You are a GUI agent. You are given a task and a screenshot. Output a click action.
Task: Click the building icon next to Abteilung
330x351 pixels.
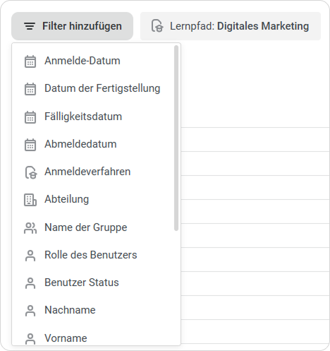coord(30,200)
